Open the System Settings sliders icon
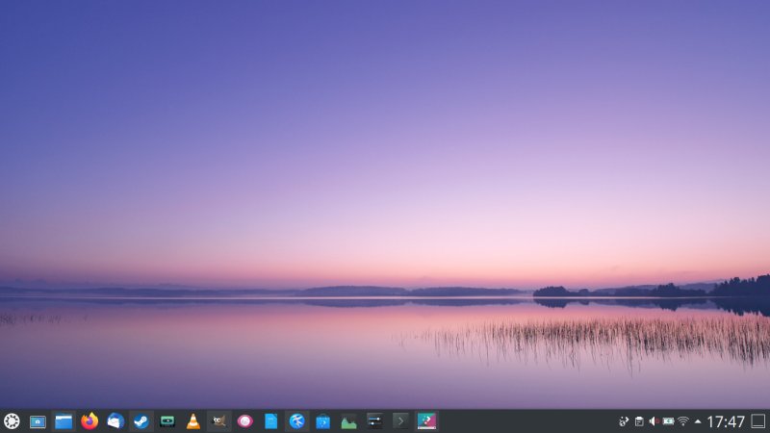 [374, 421]
